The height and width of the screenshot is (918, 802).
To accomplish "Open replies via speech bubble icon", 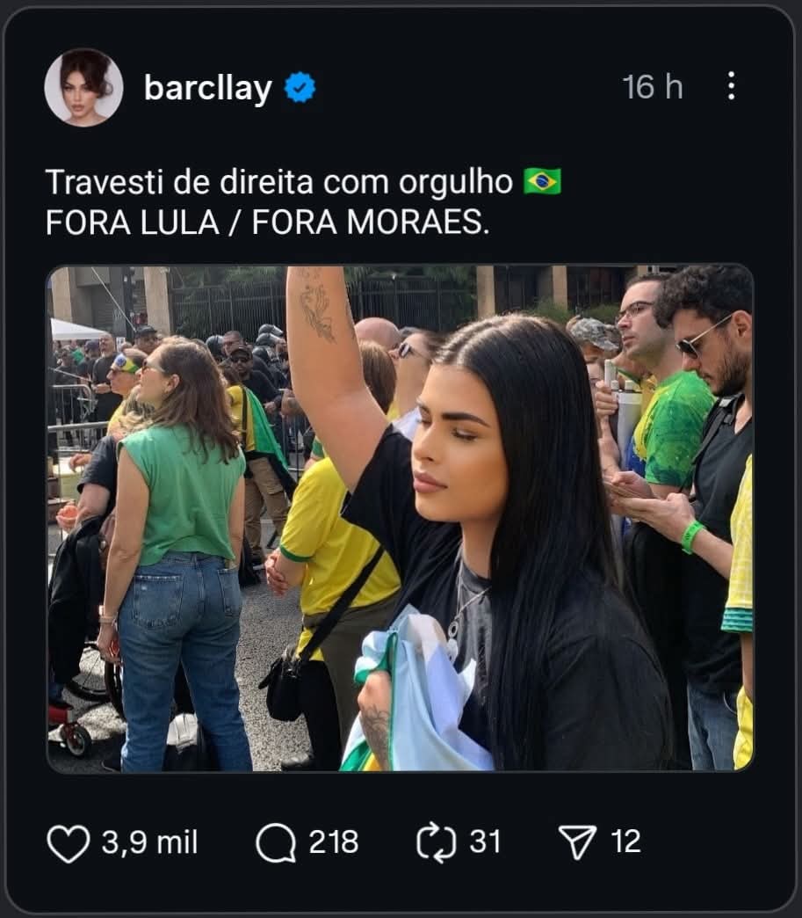I will [x=276, y=843].
